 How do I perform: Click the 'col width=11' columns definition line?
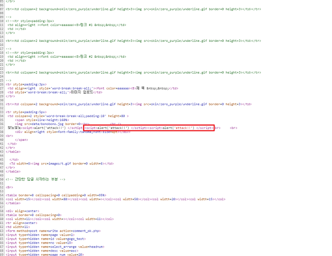60,219
